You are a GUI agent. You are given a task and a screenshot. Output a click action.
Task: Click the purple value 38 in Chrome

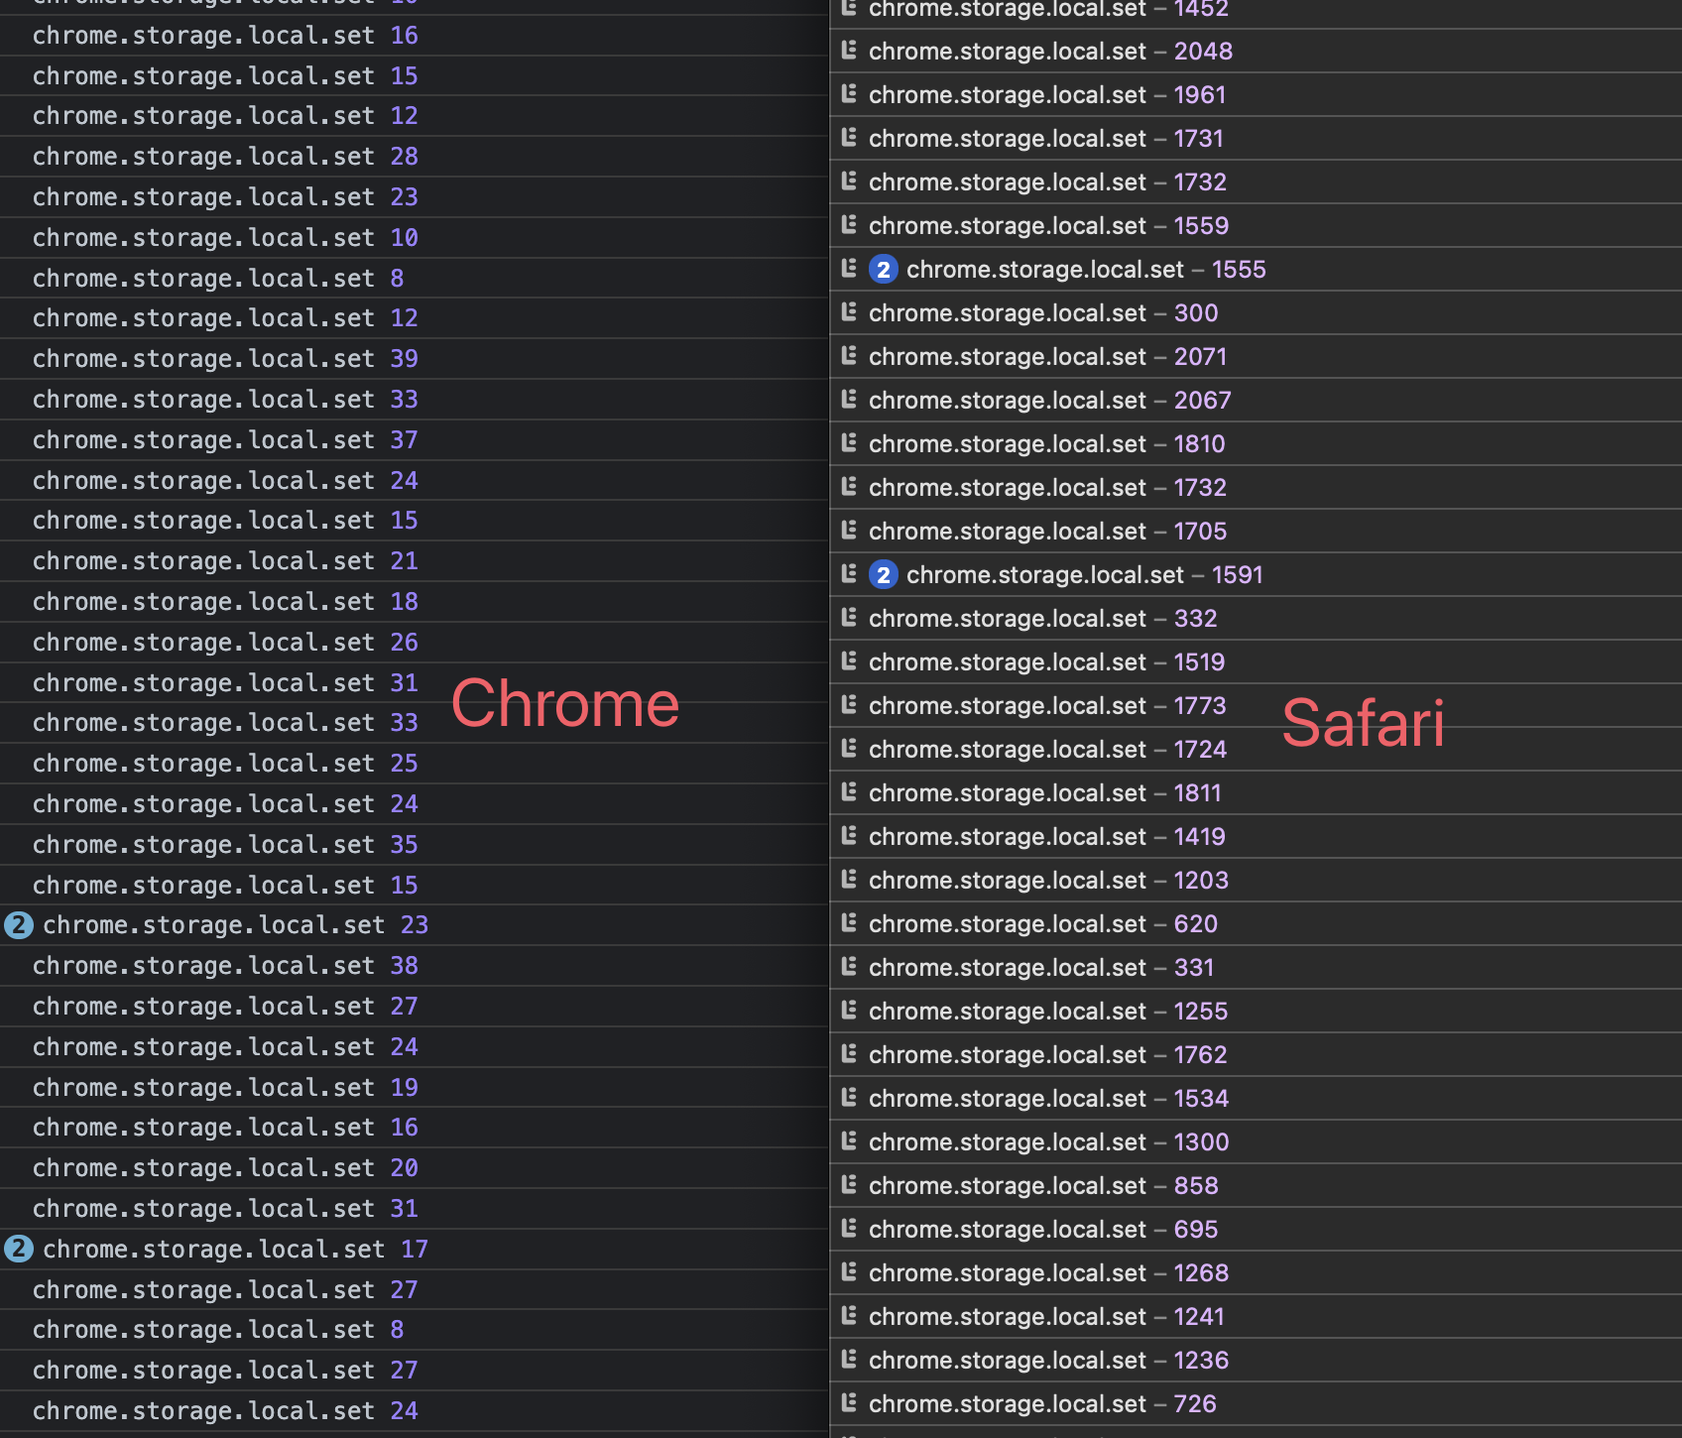[x=404, y=966]
